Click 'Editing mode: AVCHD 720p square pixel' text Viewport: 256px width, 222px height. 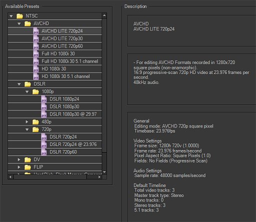click(x=174, y=126)
